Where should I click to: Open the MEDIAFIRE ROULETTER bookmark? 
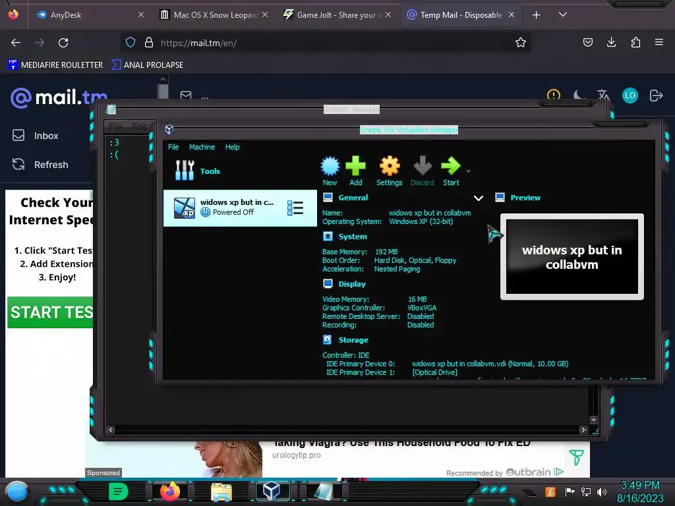tap(55, 65)
